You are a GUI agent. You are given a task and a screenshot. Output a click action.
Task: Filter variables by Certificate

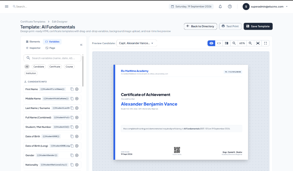pos(55,67)
